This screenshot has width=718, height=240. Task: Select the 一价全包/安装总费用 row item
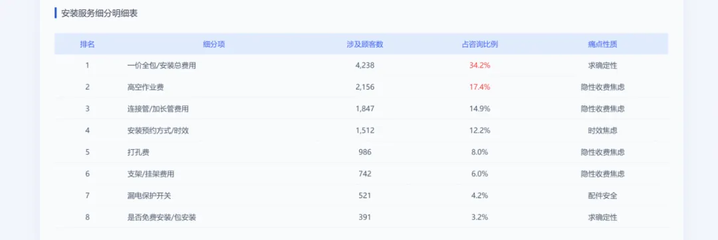point(162,65)
